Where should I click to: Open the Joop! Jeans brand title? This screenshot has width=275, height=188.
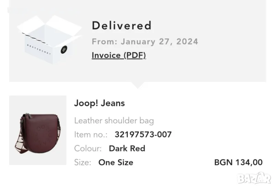[99, 103]
